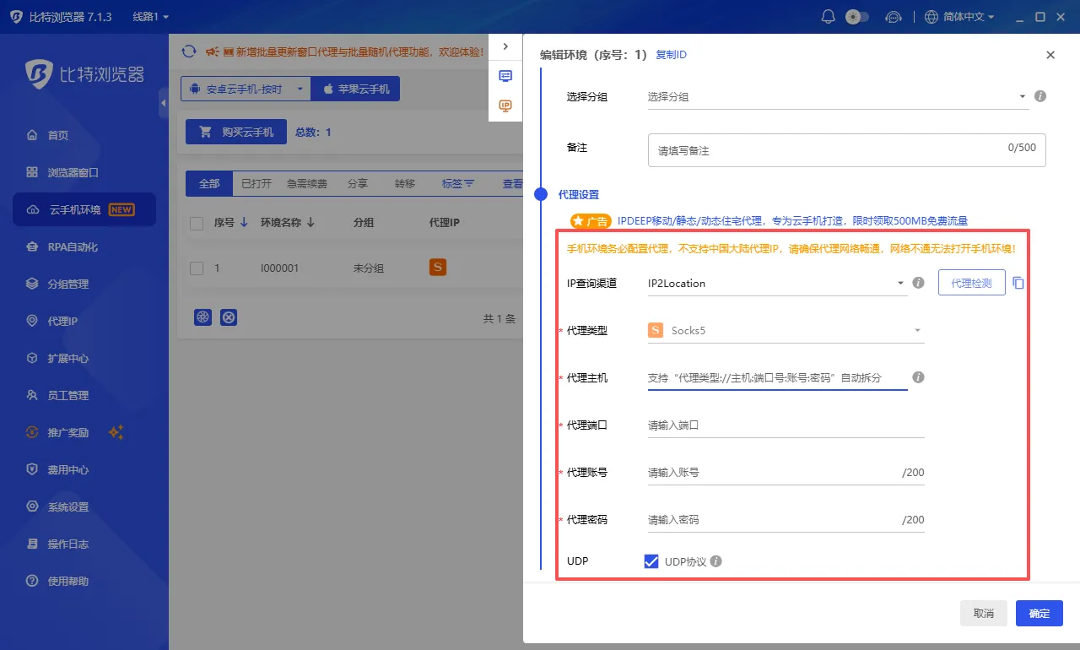Click the 购买云手机 button
This screenshot has width=1080, height=650.
coord(236,132)
